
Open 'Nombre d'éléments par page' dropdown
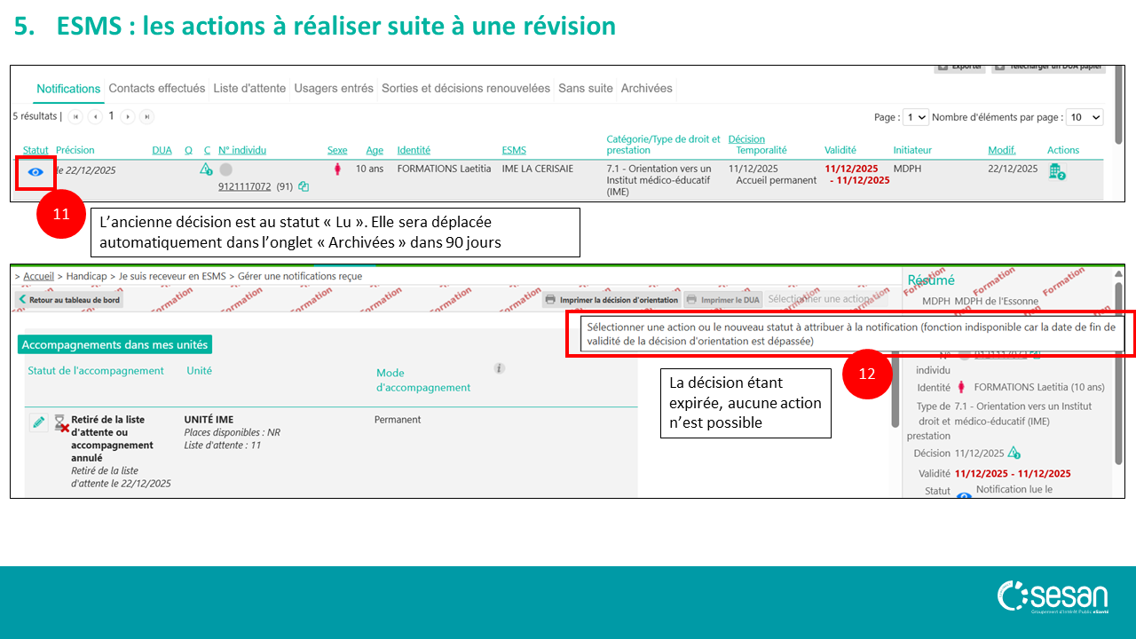click(x=1084, y=117)
